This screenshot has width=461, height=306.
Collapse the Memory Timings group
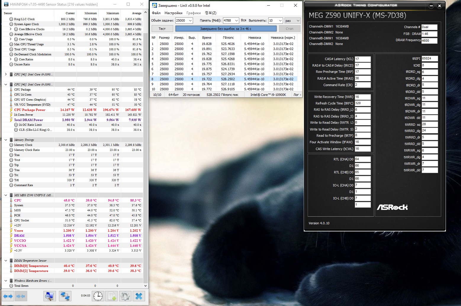[x=6, y=140]
